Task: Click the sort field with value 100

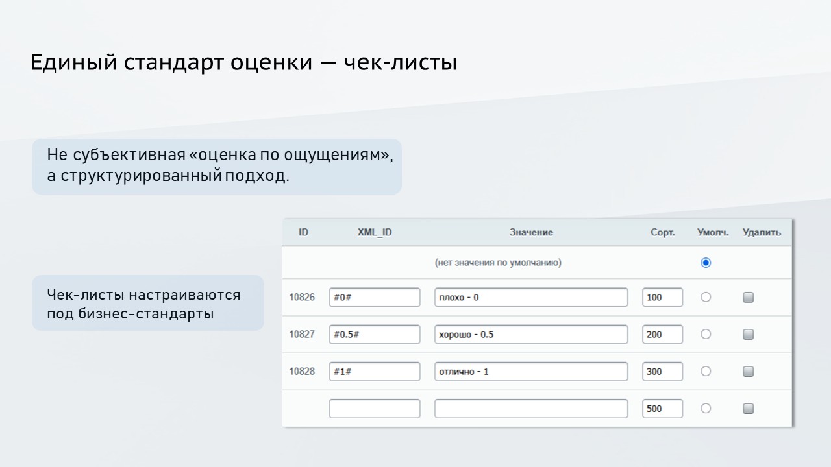Action: point(662,297)
